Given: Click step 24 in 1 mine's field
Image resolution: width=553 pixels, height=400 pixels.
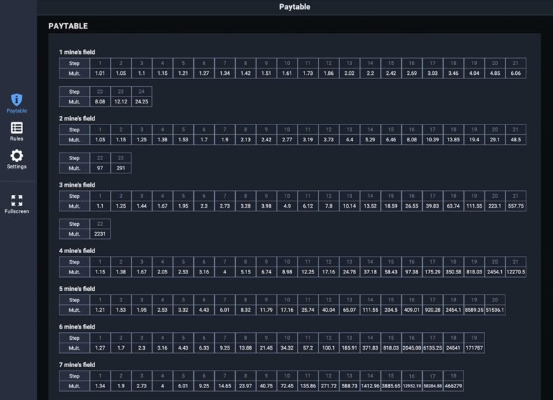Looking at the screenshot, I should click(141, 92).
